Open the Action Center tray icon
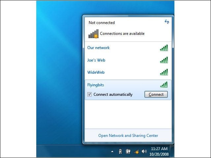Screen dimensions: 211x158 pos(120,151)
